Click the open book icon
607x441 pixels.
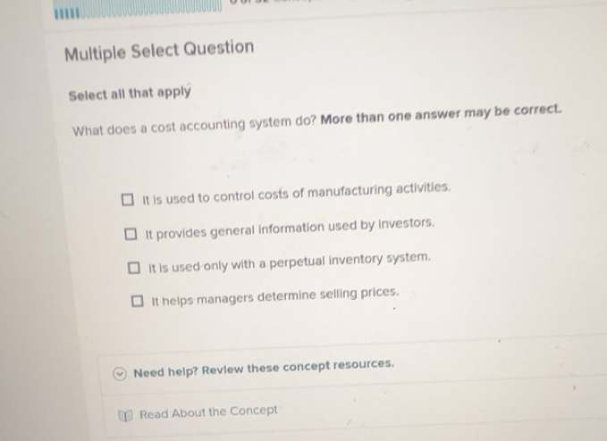point(125,414)
